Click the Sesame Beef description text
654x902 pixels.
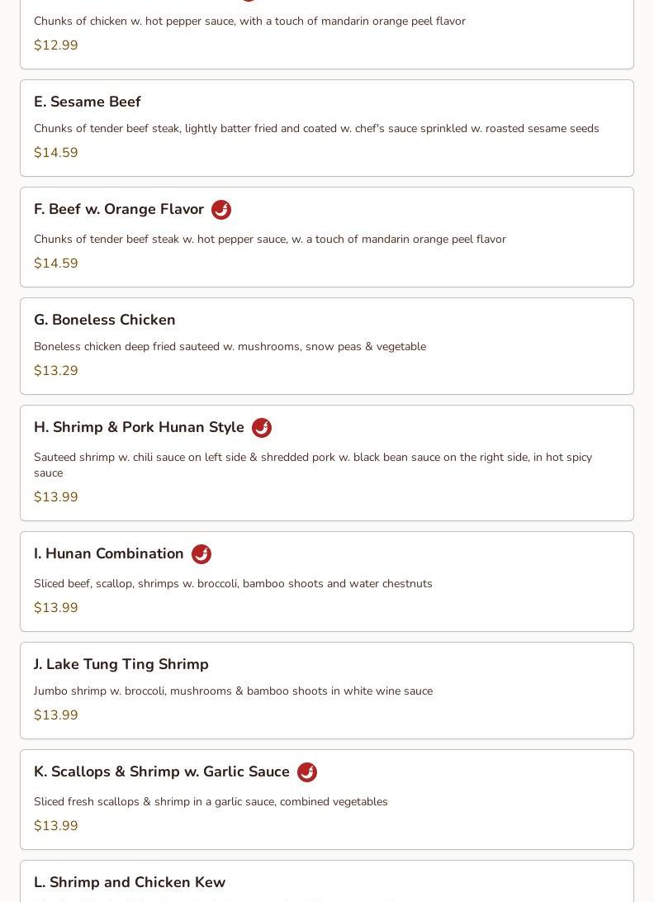[x=316, y=128]
